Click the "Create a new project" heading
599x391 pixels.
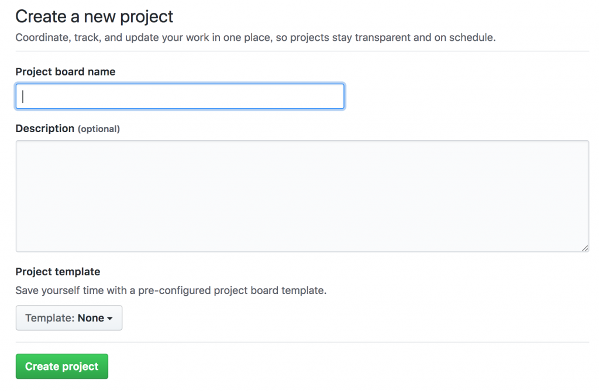[x=94, y=16]
